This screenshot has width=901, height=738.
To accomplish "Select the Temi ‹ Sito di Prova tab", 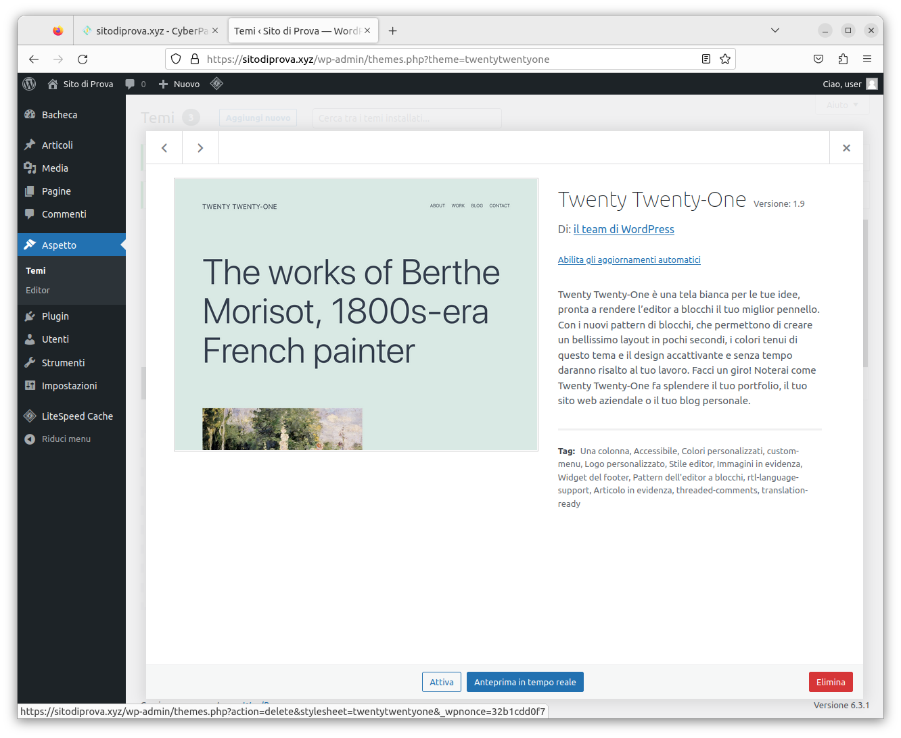I will (303, 31).
